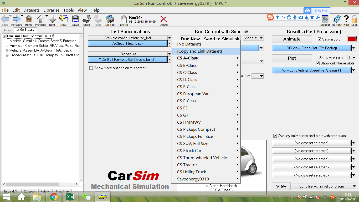Click the Animate button
This screenshot has width=359, height=202.
coord(292,39)
